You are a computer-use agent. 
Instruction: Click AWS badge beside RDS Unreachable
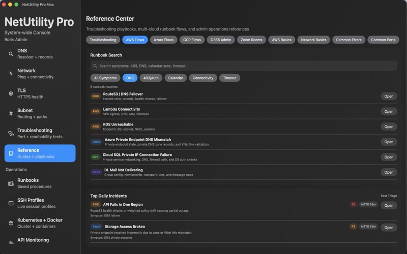[x=96, y=126]
